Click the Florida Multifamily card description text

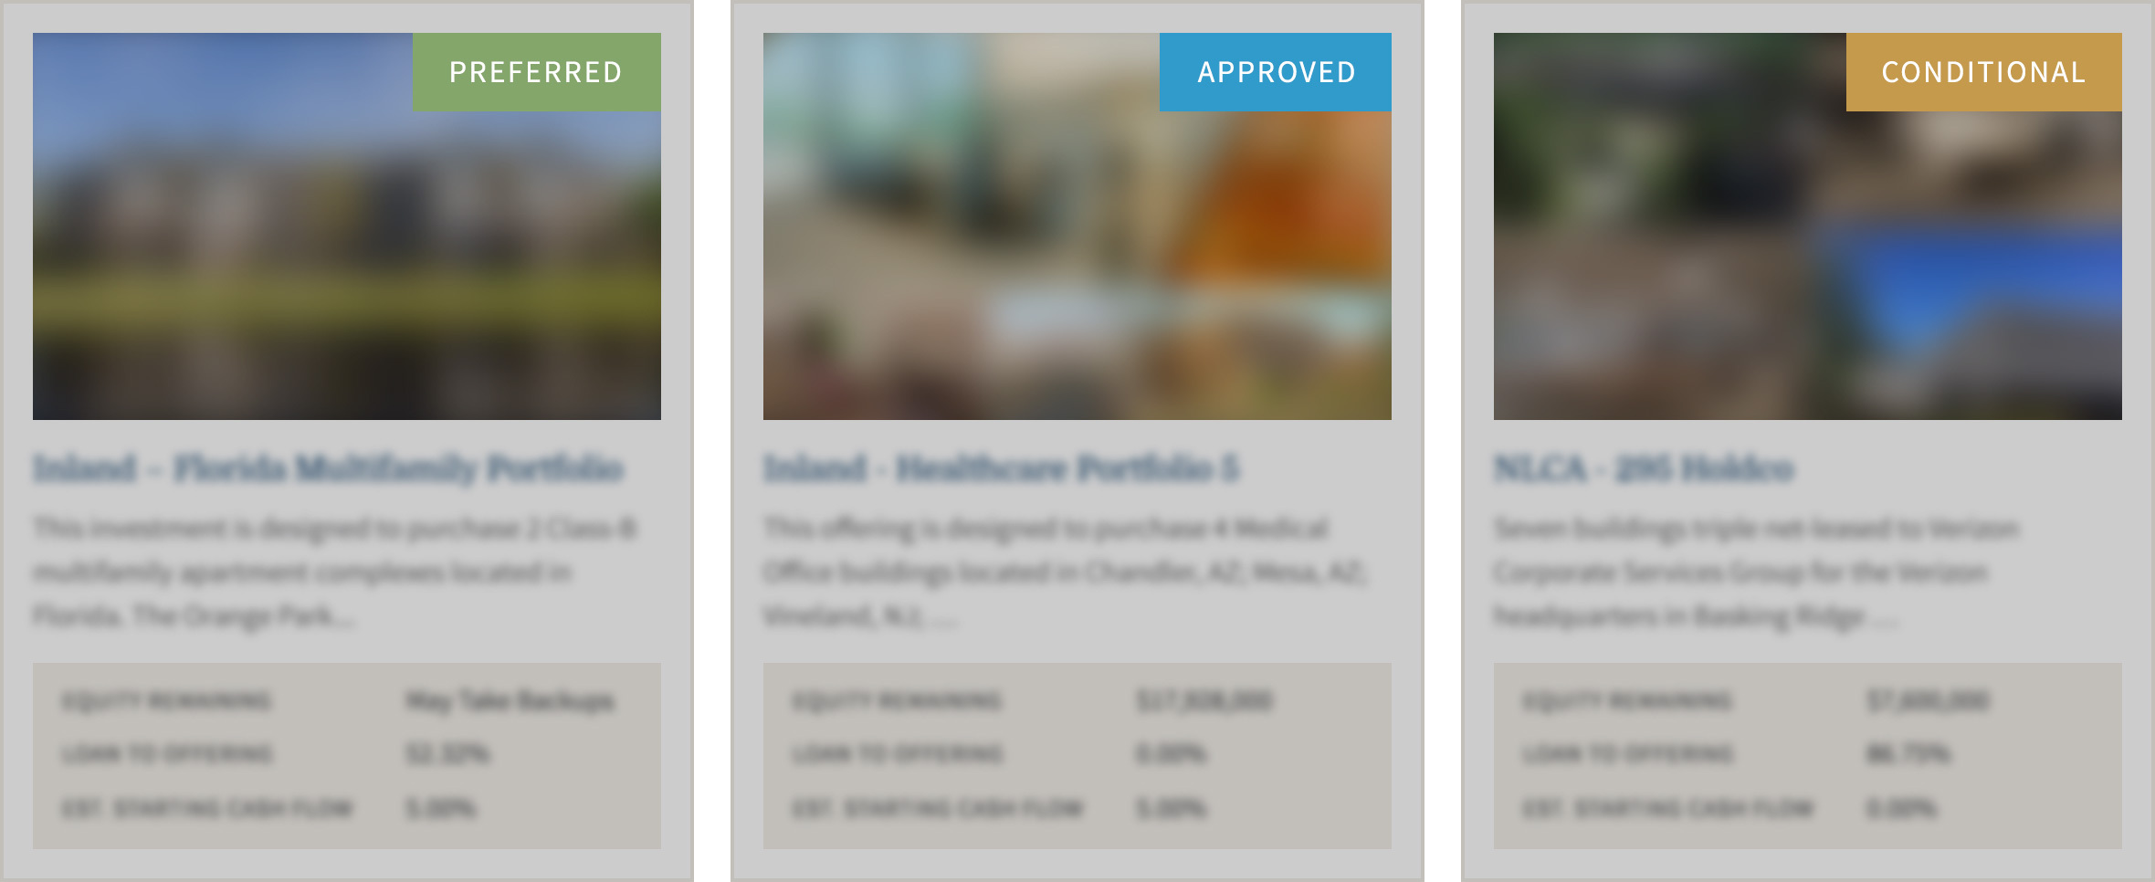coord(334,572)
